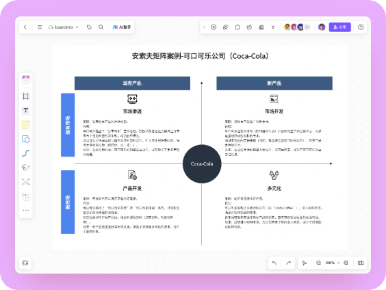Viewport: 386px width, 290px height.
Task: Toggle the minimap panel icon at bottom left
Action: point(25,263)
